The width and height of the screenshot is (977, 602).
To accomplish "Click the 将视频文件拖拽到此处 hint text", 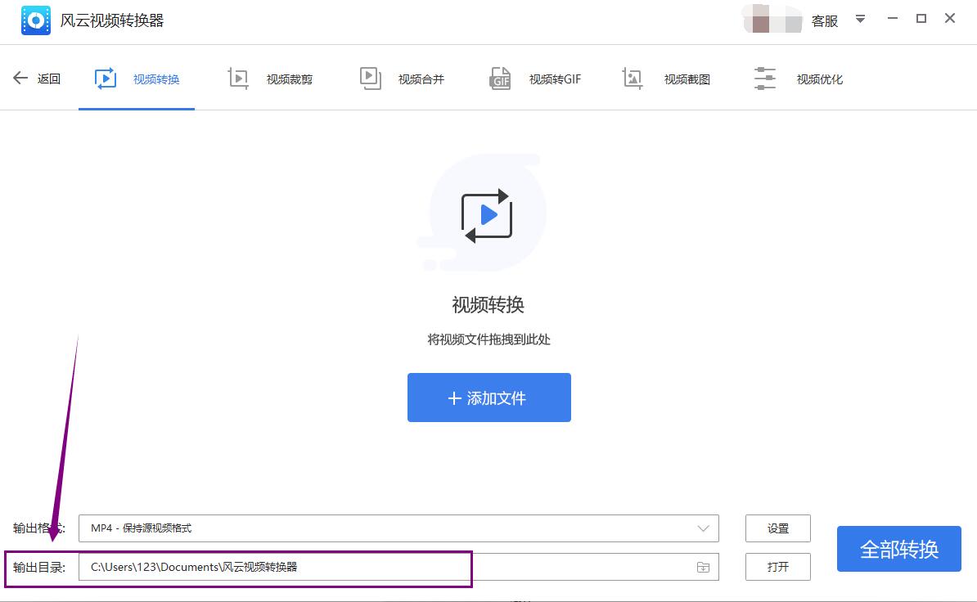I will point(489,339).
